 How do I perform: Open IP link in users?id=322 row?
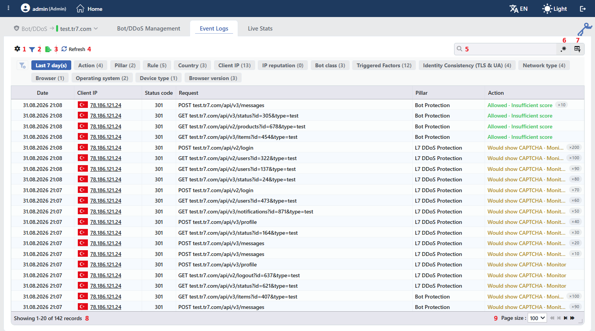(106, 158)
